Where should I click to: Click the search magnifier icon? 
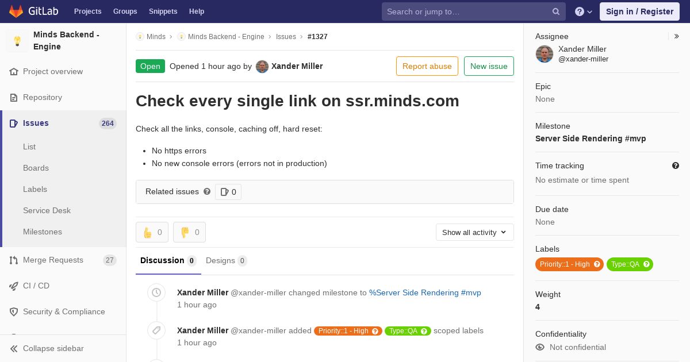point(556,11)
